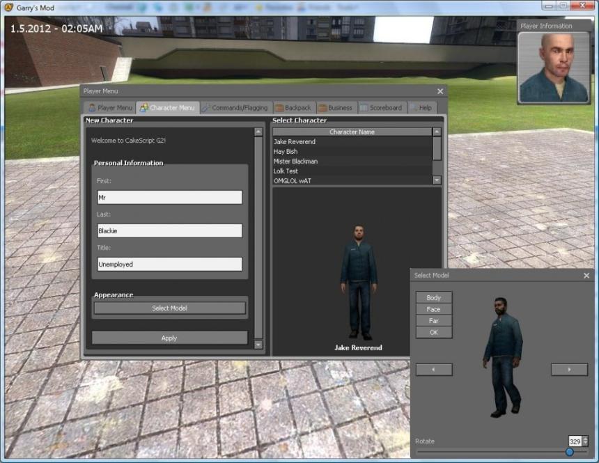This screenshot has width=599, height=463.
Task: Click the Jake Reverend character model preview
Action: [359, 282]
